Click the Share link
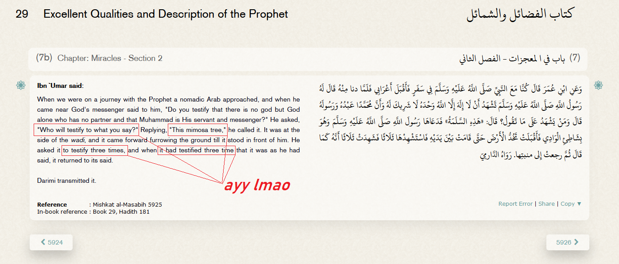The width and height of the screenshot is (619, 264). point(546,204)
